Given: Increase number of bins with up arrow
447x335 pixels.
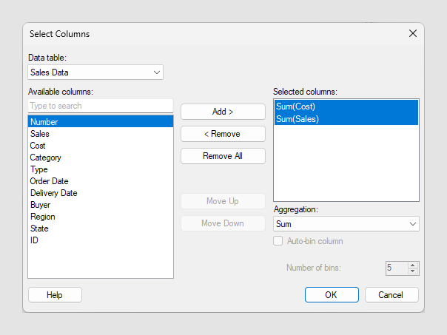Looking at the screenshot, I should (x=413, y=265).
